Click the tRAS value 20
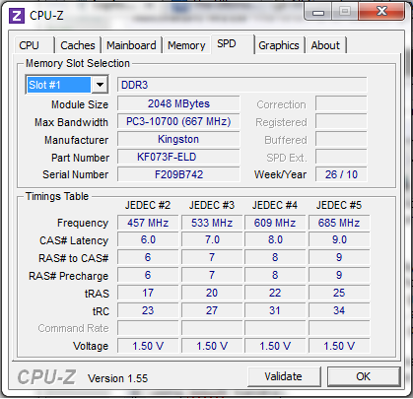Image resolution: width=413 pixels, height=399 pixels. (x=212, y=293)
